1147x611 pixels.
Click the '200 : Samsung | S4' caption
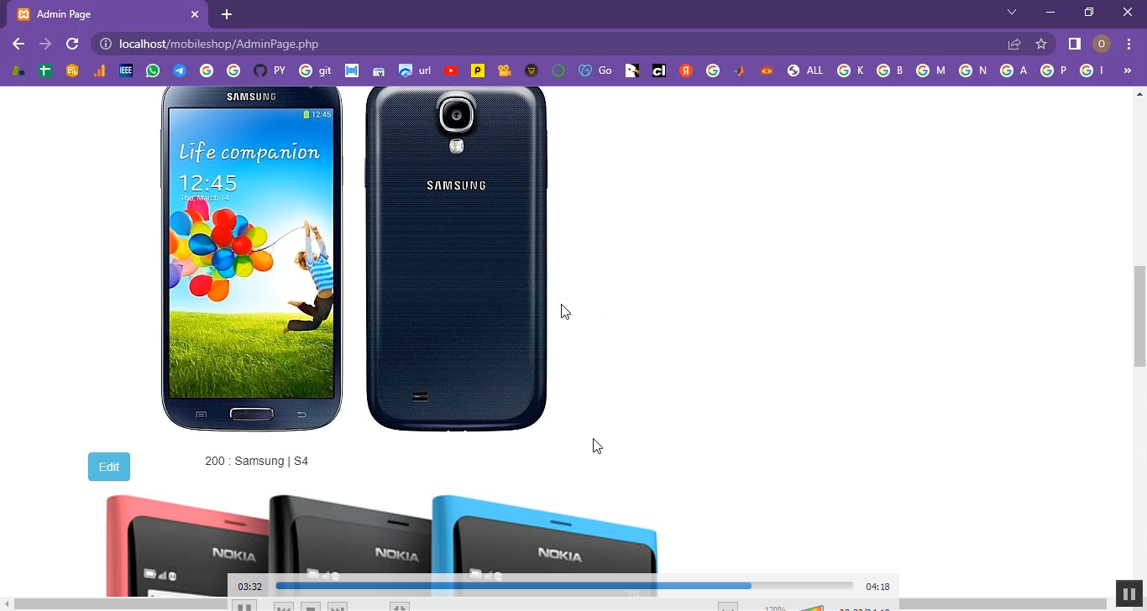256,461
